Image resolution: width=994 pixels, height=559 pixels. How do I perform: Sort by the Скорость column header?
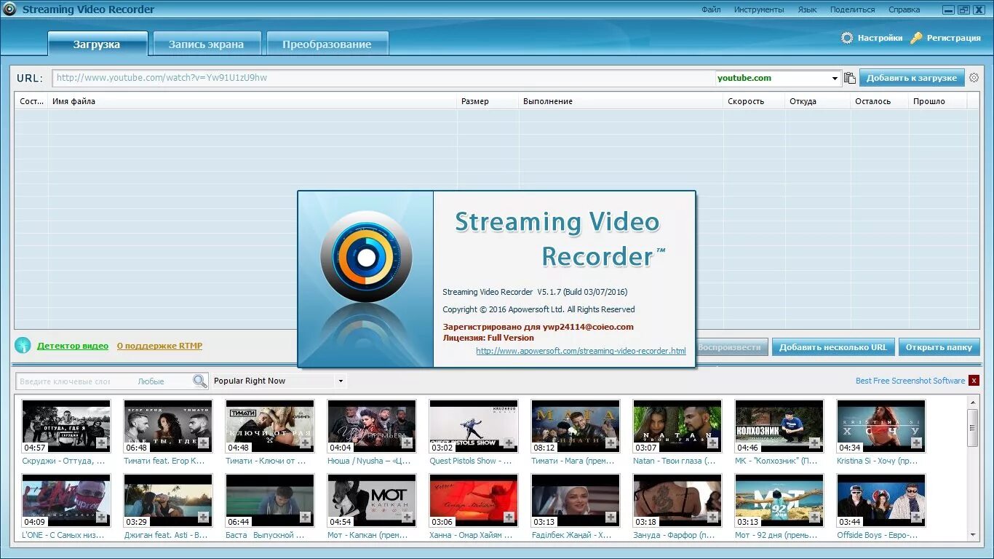tap(754, 101)
